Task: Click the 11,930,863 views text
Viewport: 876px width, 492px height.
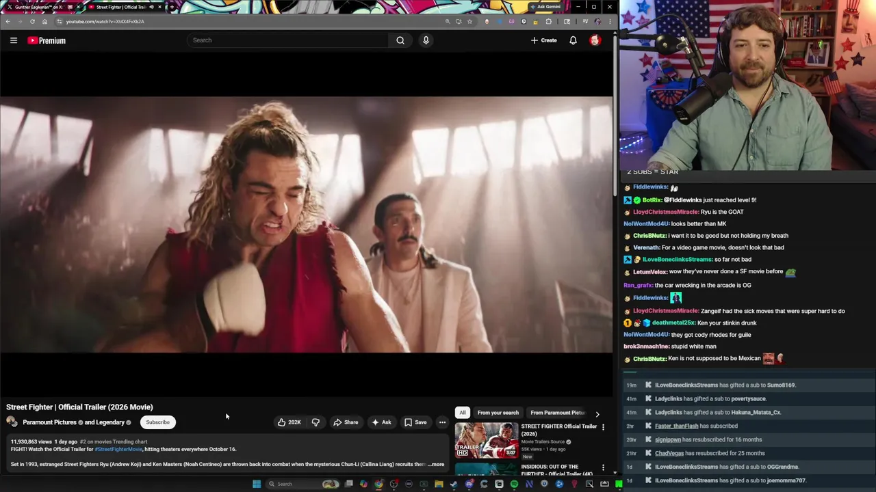Action: coord(31,442)
